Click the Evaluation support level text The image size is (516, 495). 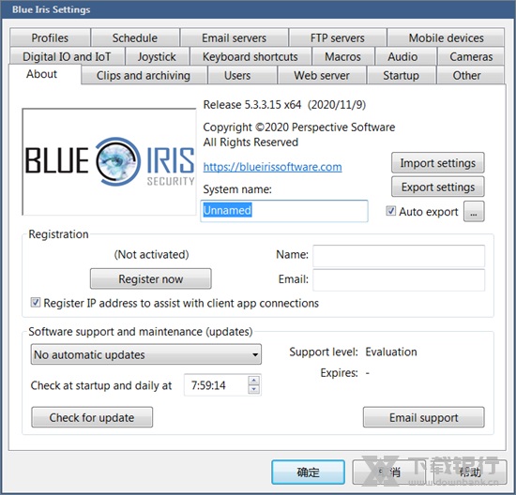click(391, 352)
